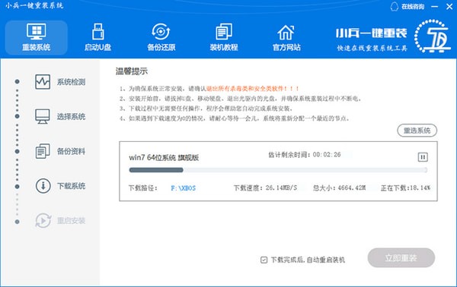457x287 pixels.
Task: Click the 立即重装 button
Action: (401, 257)
